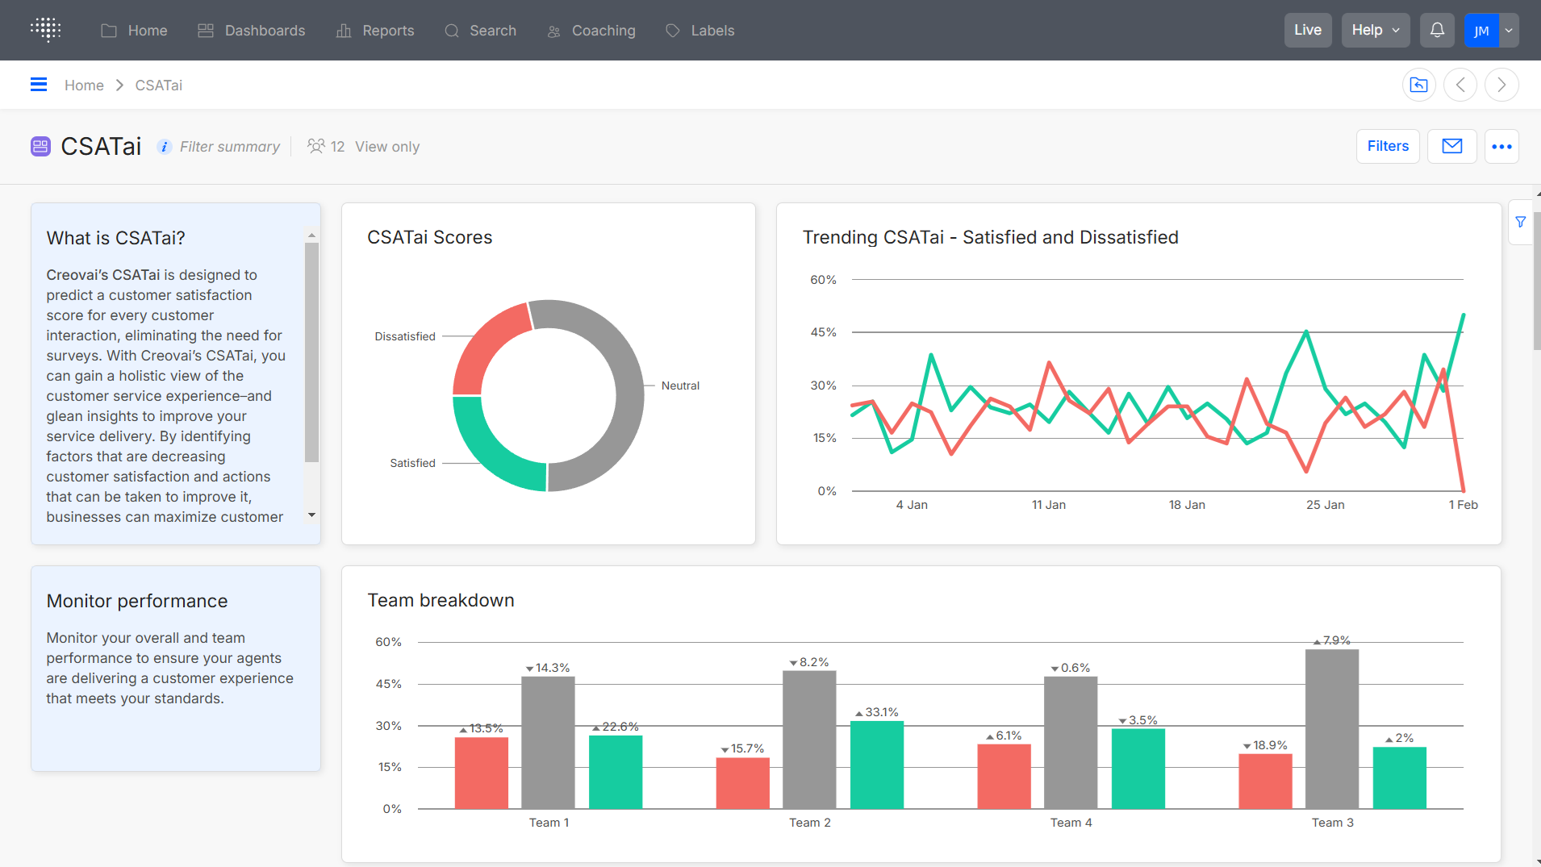Click Team 2 green satisfied bar

click(x=877, y=765)
